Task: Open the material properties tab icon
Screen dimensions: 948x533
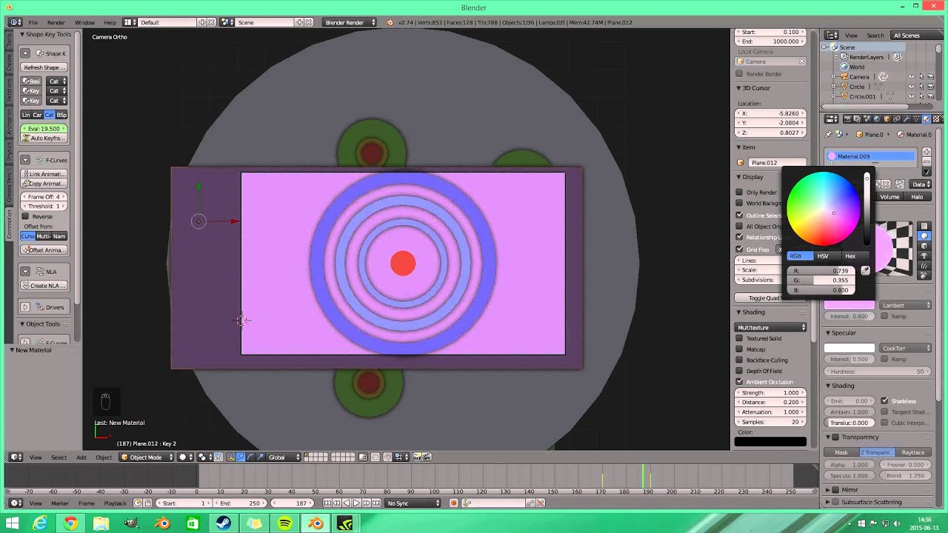Action: (926, 119)
